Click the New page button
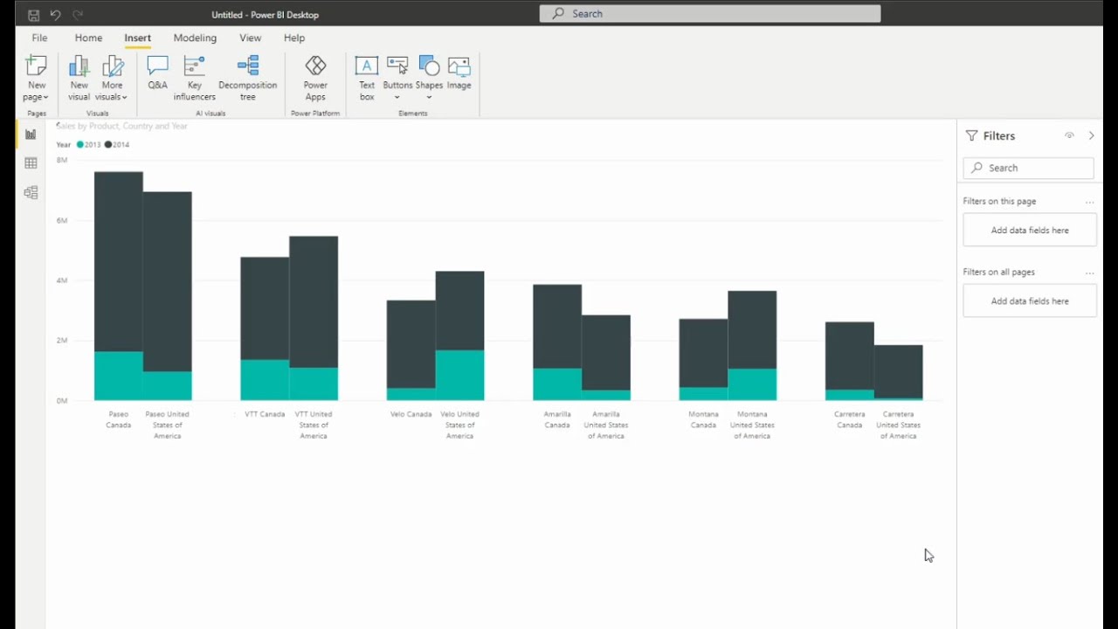This screenshot has width=1118, height=629. pyautogui.click(x=36, y=79)
